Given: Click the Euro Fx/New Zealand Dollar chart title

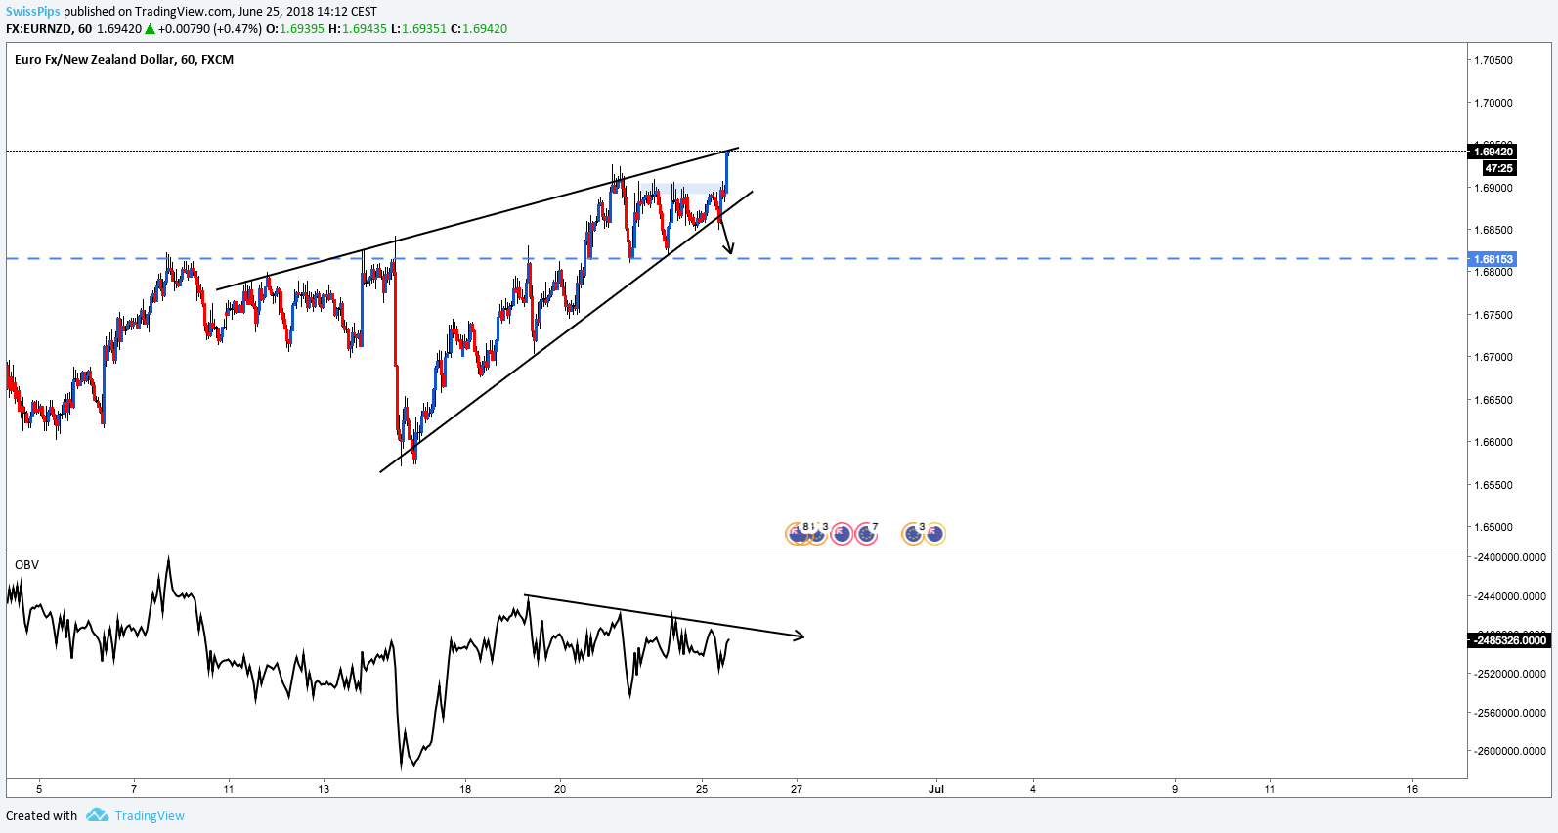Looking at the screenshot, I should coord(124,60).
